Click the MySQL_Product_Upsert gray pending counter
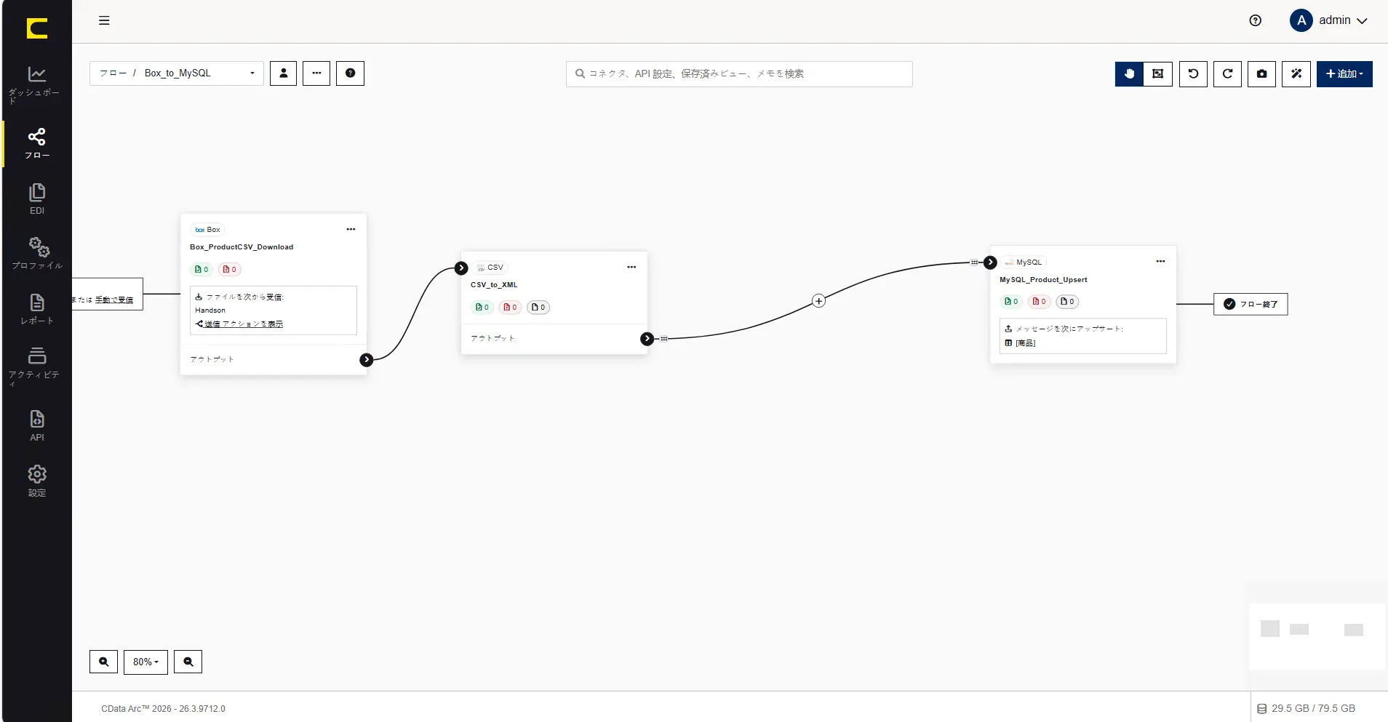 (1067, 302)
